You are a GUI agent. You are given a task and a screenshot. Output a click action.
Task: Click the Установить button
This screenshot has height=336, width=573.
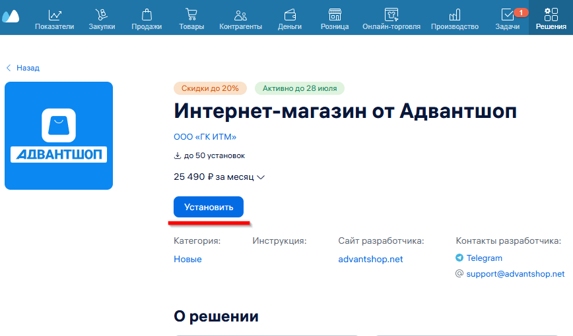[209, 207]
